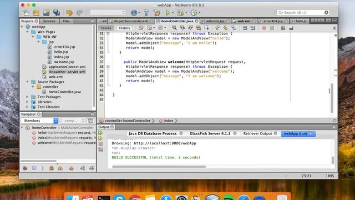Click the index breadcrumb item
The width and height of the screenshot is (355, 200).
pyautogui.click(x=168, y=121)
